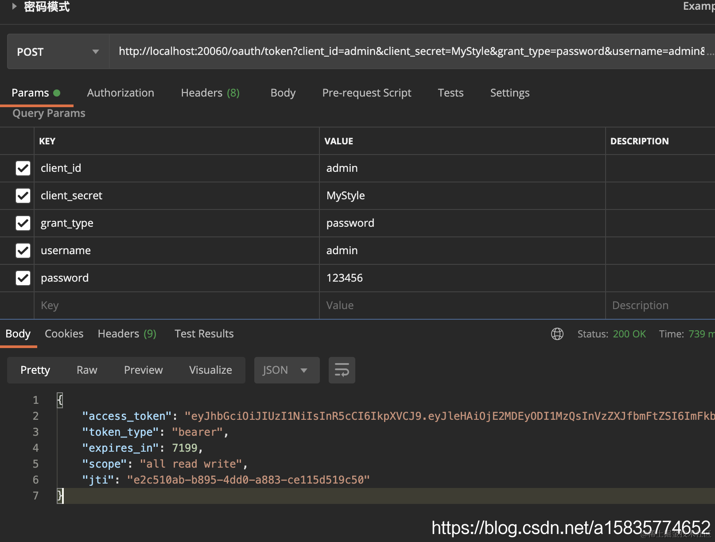
Task: Click the client_id value admin
Action: (x=462, y=168)
